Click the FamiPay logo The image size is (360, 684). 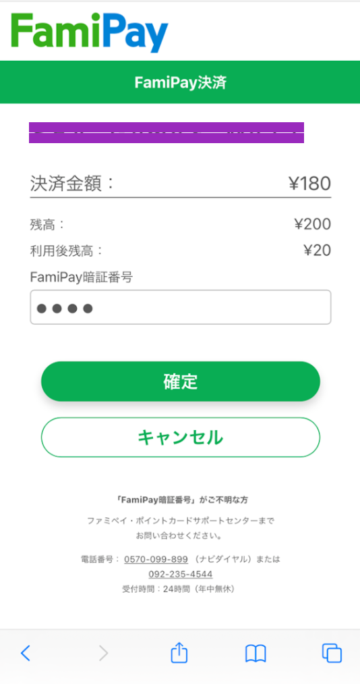pyautogui.click(x=90, y=32)
